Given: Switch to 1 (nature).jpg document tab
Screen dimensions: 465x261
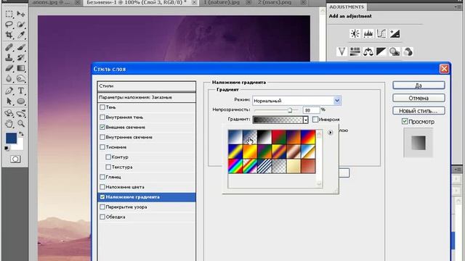Looking at the screenshot, I should coord(222,2).
